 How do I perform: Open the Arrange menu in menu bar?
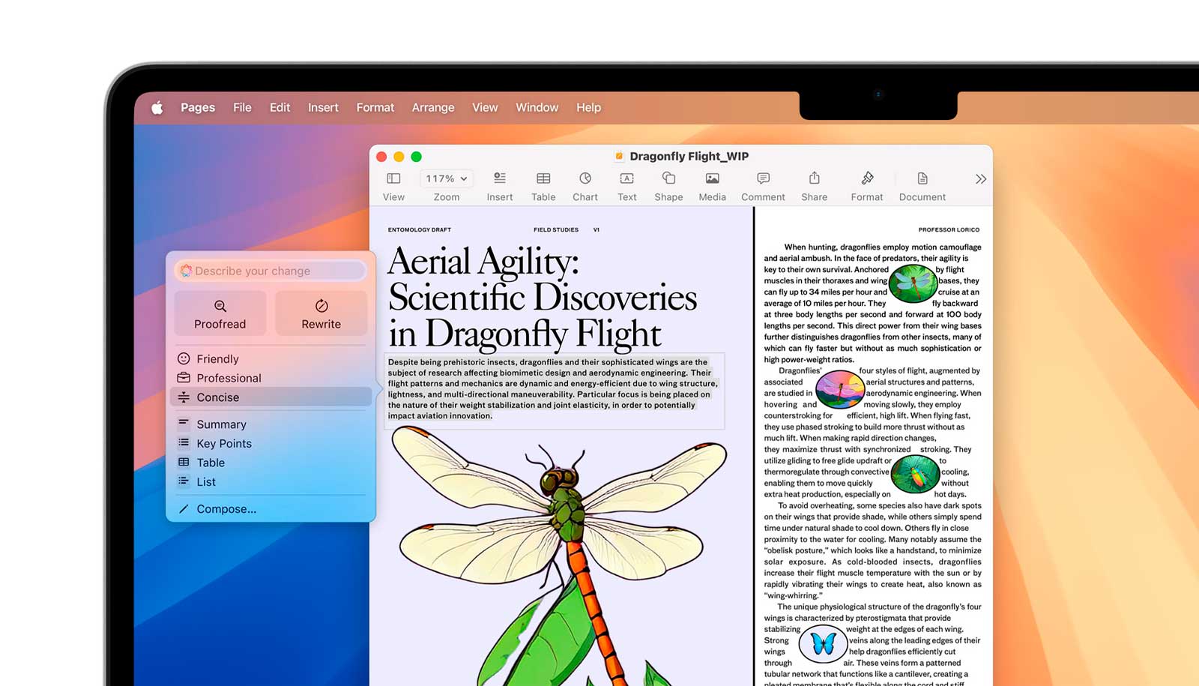pos(432,107)
